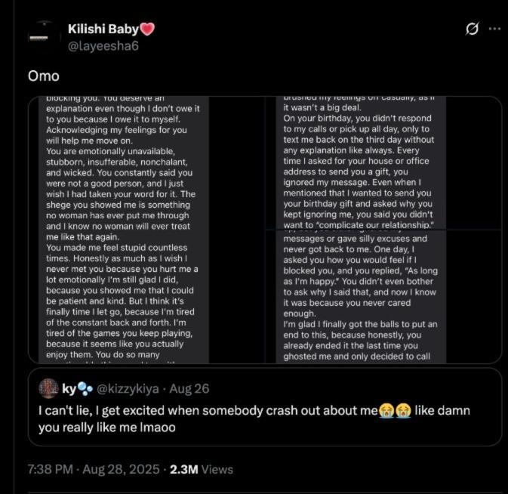This screenshot has width=508, height=494.
Task: Open the three-dot more options menu
Action: coord(495,29)
